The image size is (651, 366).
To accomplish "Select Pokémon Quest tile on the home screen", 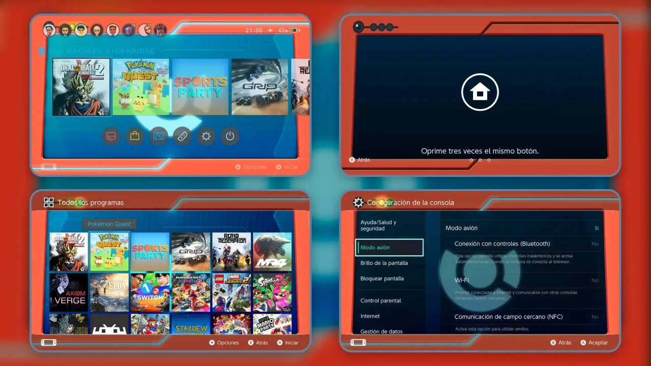I will (x=141, y=87).
